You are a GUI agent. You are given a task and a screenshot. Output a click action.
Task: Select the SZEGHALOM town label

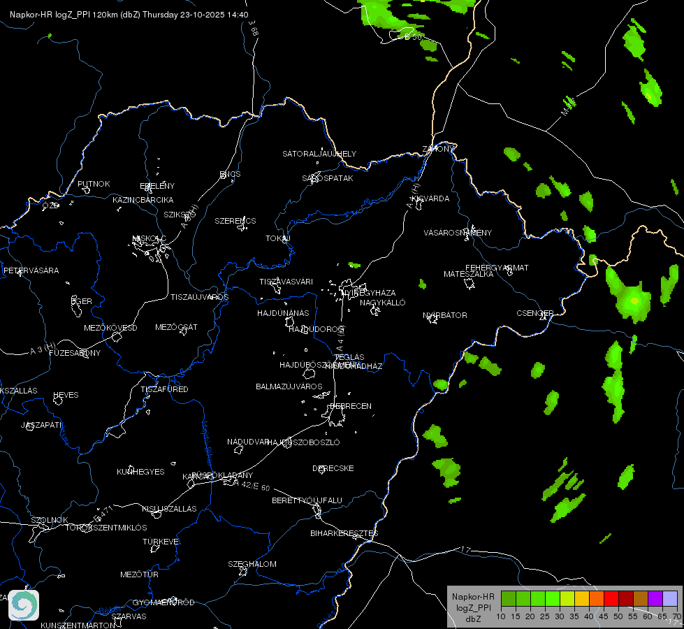252,564
